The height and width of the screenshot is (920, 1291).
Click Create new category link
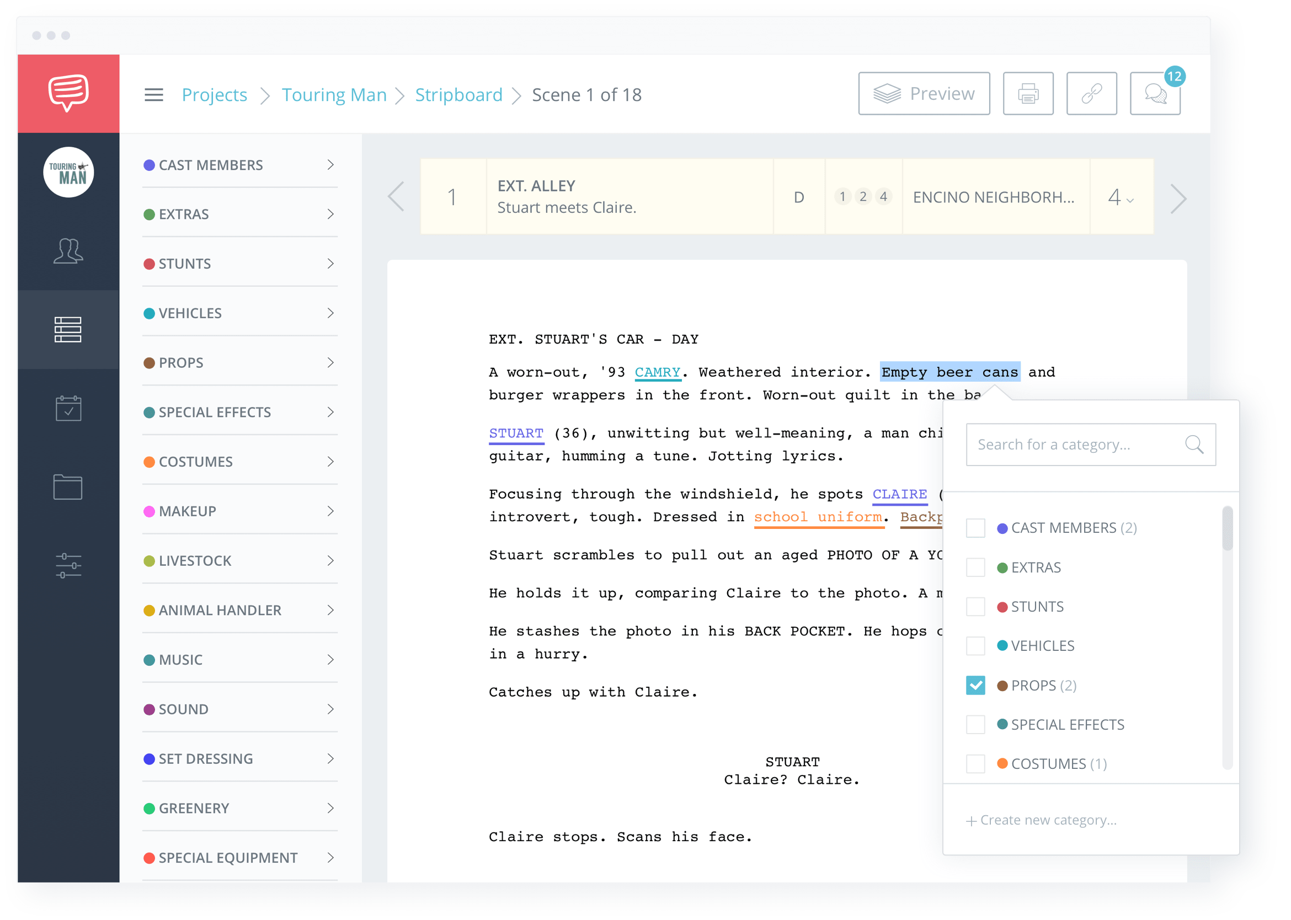[1046, 820]
